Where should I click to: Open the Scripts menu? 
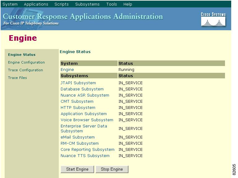(x=62, y=4)
